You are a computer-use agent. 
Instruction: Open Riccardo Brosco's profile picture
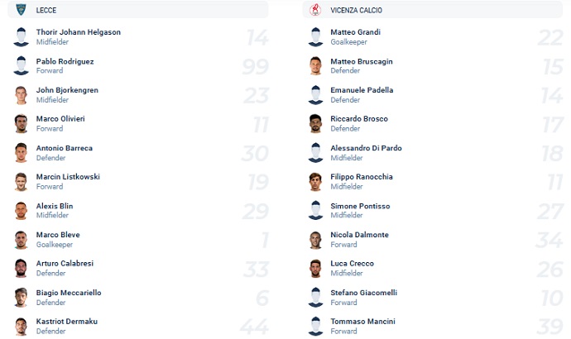(x=315, y=124)
